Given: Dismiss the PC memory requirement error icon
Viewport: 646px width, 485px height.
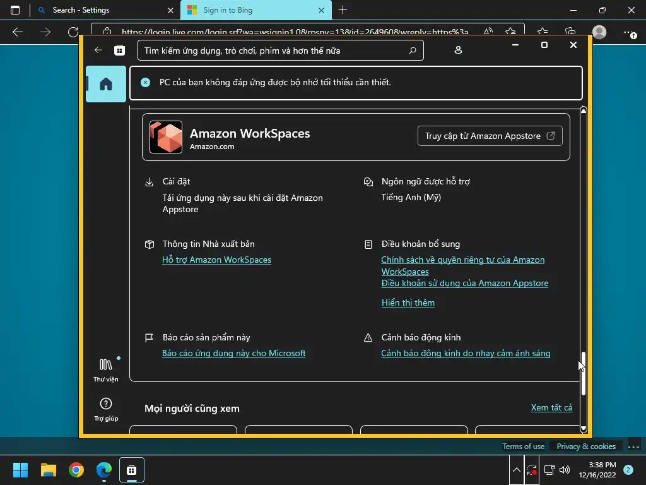Looking at the screenshot, I should (x=146, y=83).
